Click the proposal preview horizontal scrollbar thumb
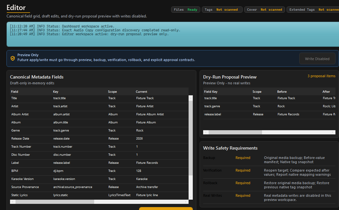This screenshot has width=339, height=210. pos(235,132)
